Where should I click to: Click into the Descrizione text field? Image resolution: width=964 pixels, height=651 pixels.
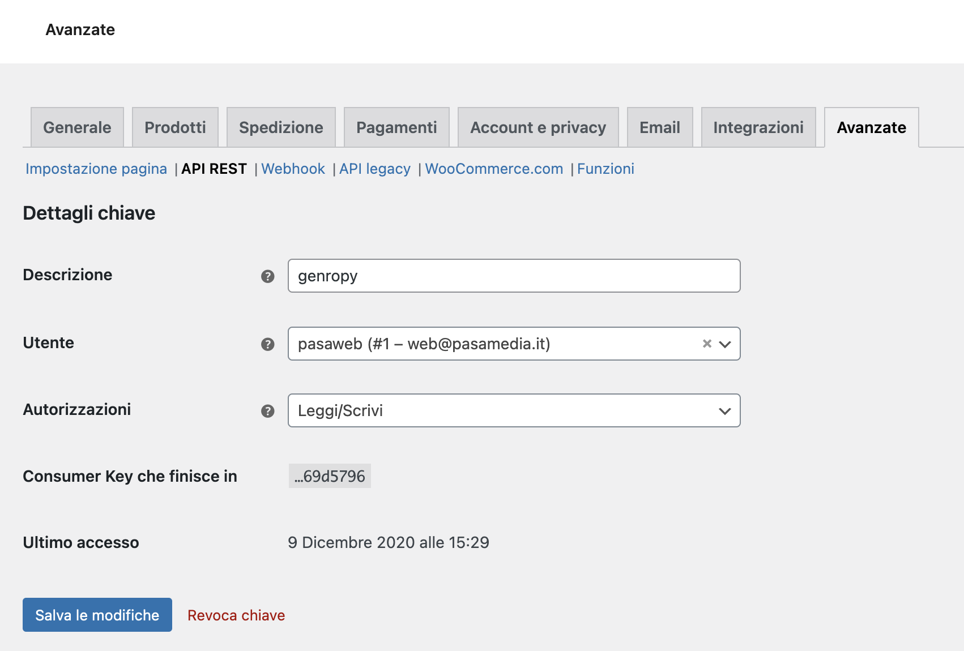click(513, 276)
